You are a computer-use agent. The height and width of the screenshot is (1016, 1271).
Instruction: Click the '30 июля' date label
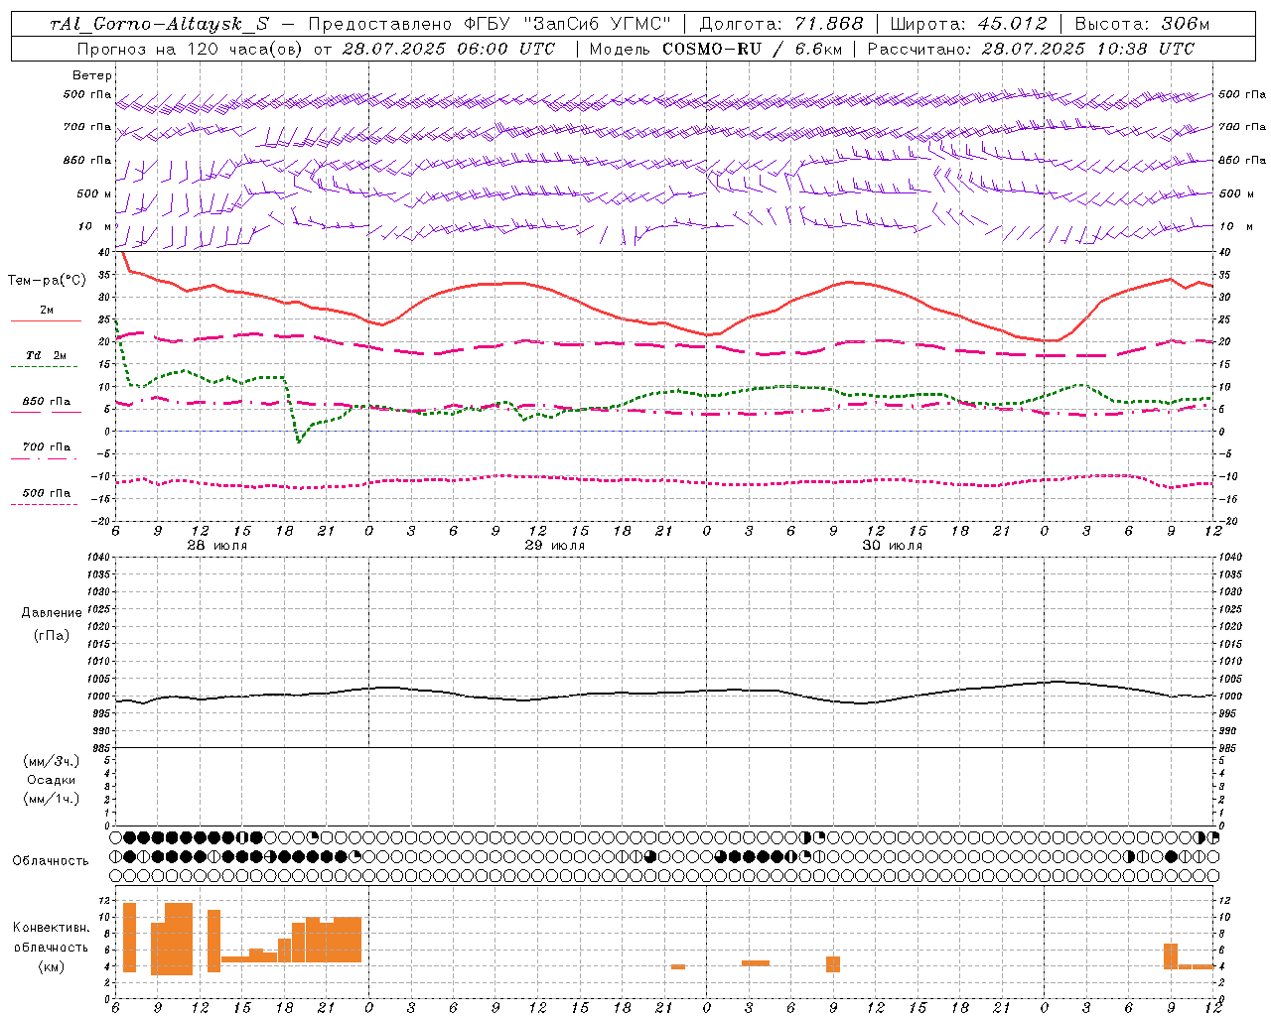[x=893, y=546]
